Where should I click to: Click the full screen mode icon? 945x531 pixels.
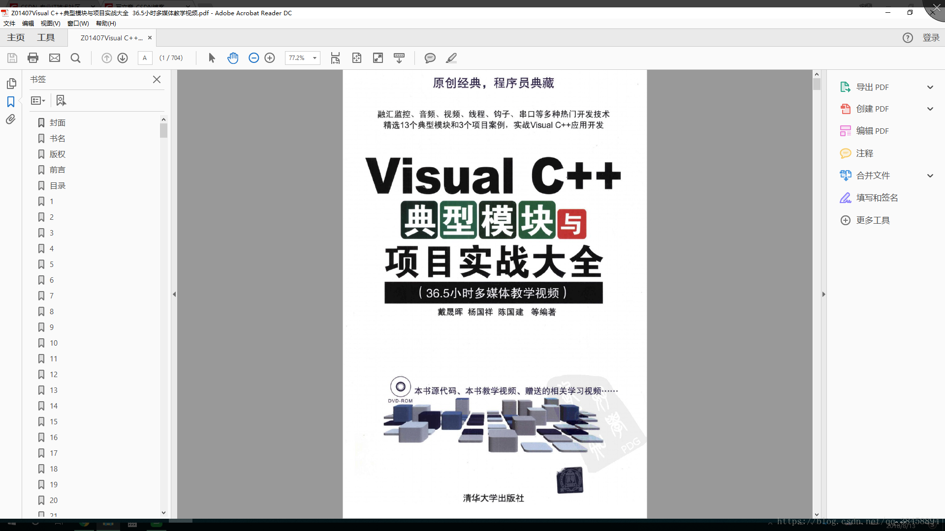tap(378, 58)
